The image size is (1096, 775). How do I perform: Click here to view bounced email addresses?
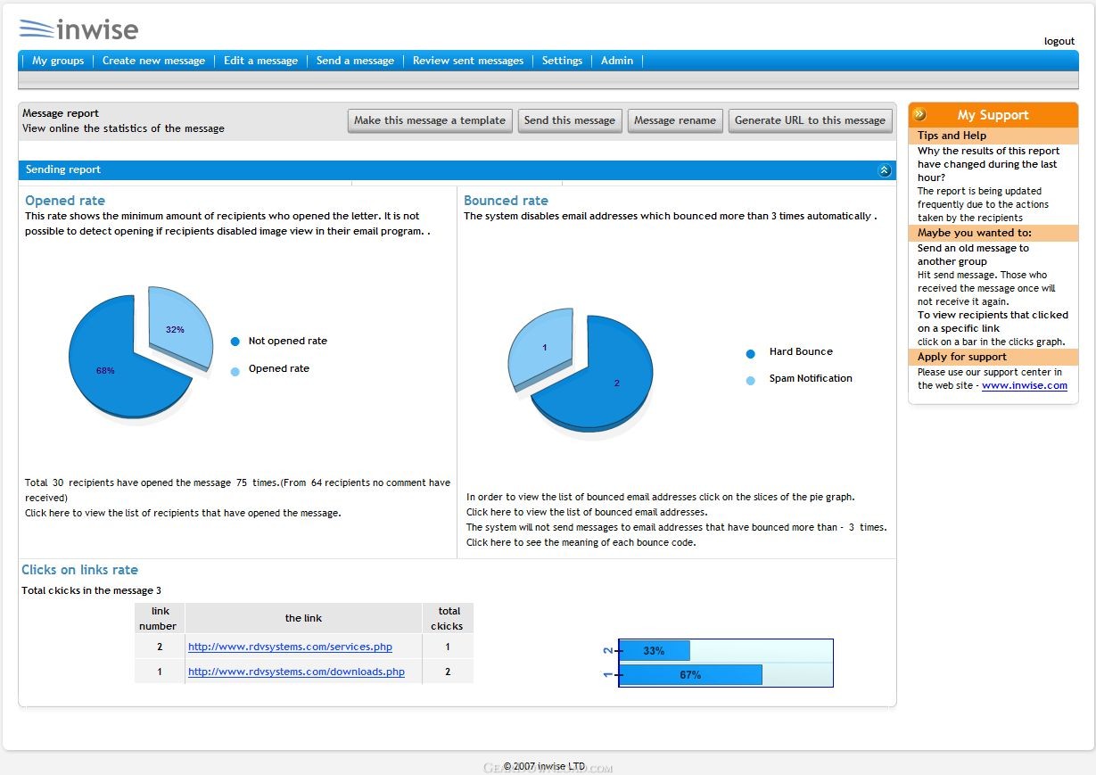tap(587, 512)
